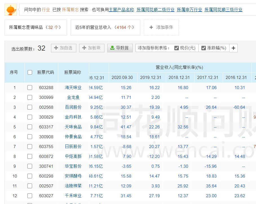Check the box for 300829 row
Image resolution: width=256 pixels, height=204 pixels.
click(30, 117)
